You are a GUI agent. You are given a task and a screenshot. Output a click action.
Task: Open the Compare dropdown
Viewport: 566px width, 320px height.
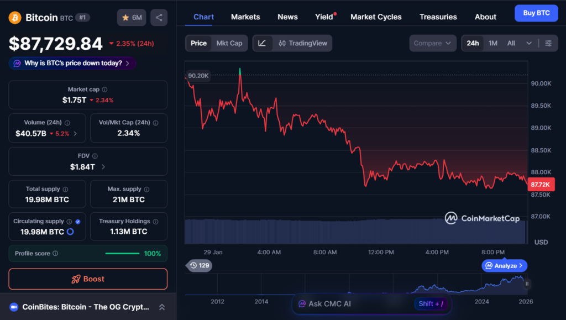(x=433, y=43)
